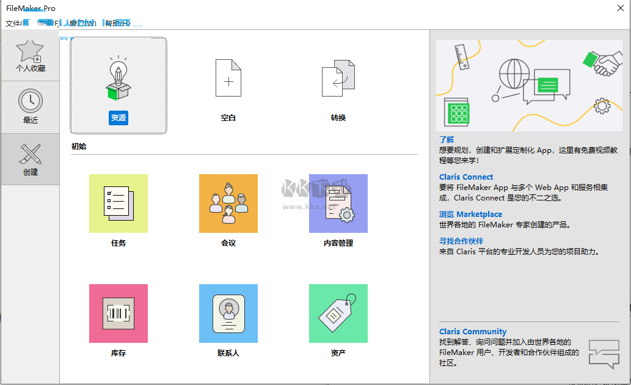
Task: Select the 任务 (Tasks) template
Action: pyautogui.click(x=118, y=204)
